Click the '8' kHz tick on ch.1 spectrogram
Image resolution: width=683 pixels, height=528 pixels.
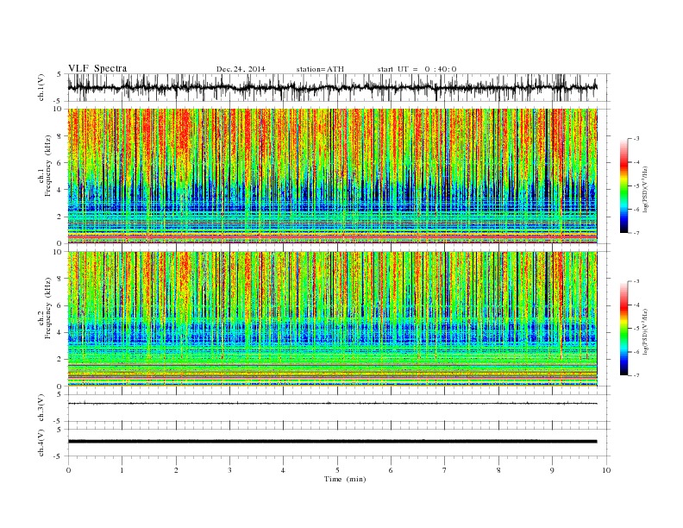coord(60,136)
